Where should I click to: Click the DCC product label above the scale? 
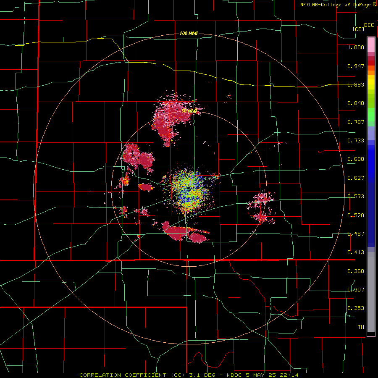click(369, 25)
